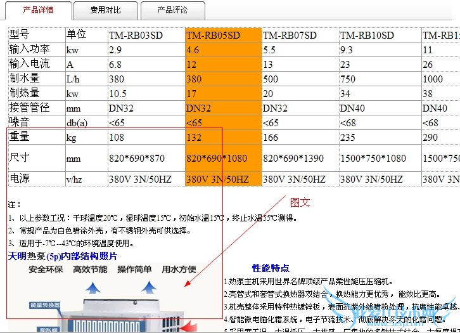Click the 235 weight value
This screenshot has height=333, width=460.
coord(348,138)
